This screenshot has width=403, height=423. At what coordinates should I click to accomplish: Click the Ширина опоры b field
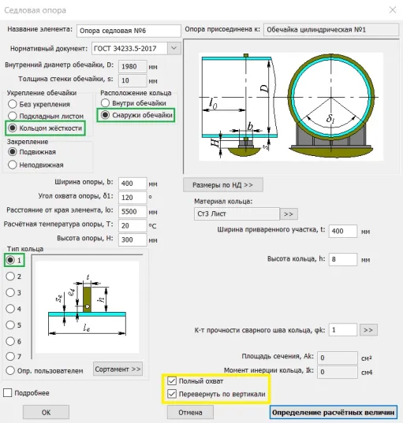(132, 184)
